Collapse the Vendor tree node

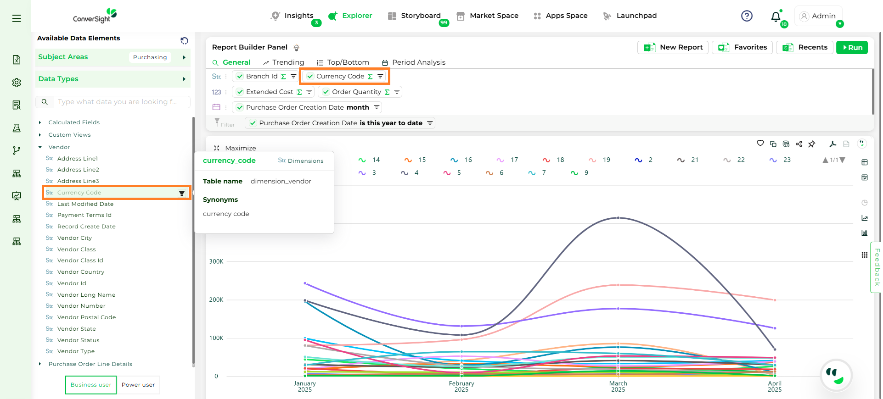(x=40, y=147)
